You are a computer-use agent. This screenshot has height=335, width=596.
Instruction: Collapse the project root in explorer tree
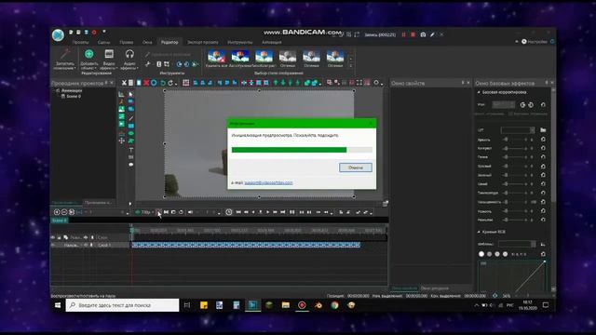point(54,91)
